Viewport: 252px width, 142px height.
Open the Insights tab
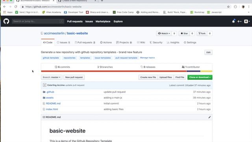(x=173, y=42)
